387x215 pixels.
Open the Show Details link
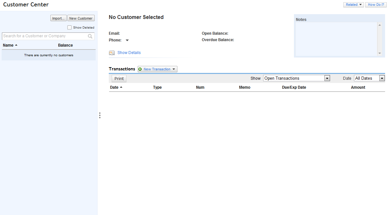tap(129, 53)
